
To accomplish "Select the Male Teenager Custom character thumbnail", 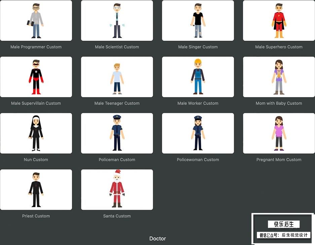I will point(117,77).
